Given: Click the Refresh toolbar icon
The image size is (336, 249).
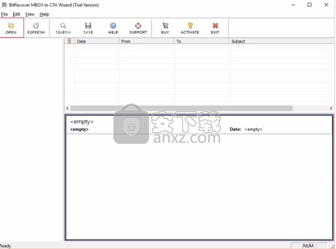Looking at the screenshot, I should tap(36, 25).
